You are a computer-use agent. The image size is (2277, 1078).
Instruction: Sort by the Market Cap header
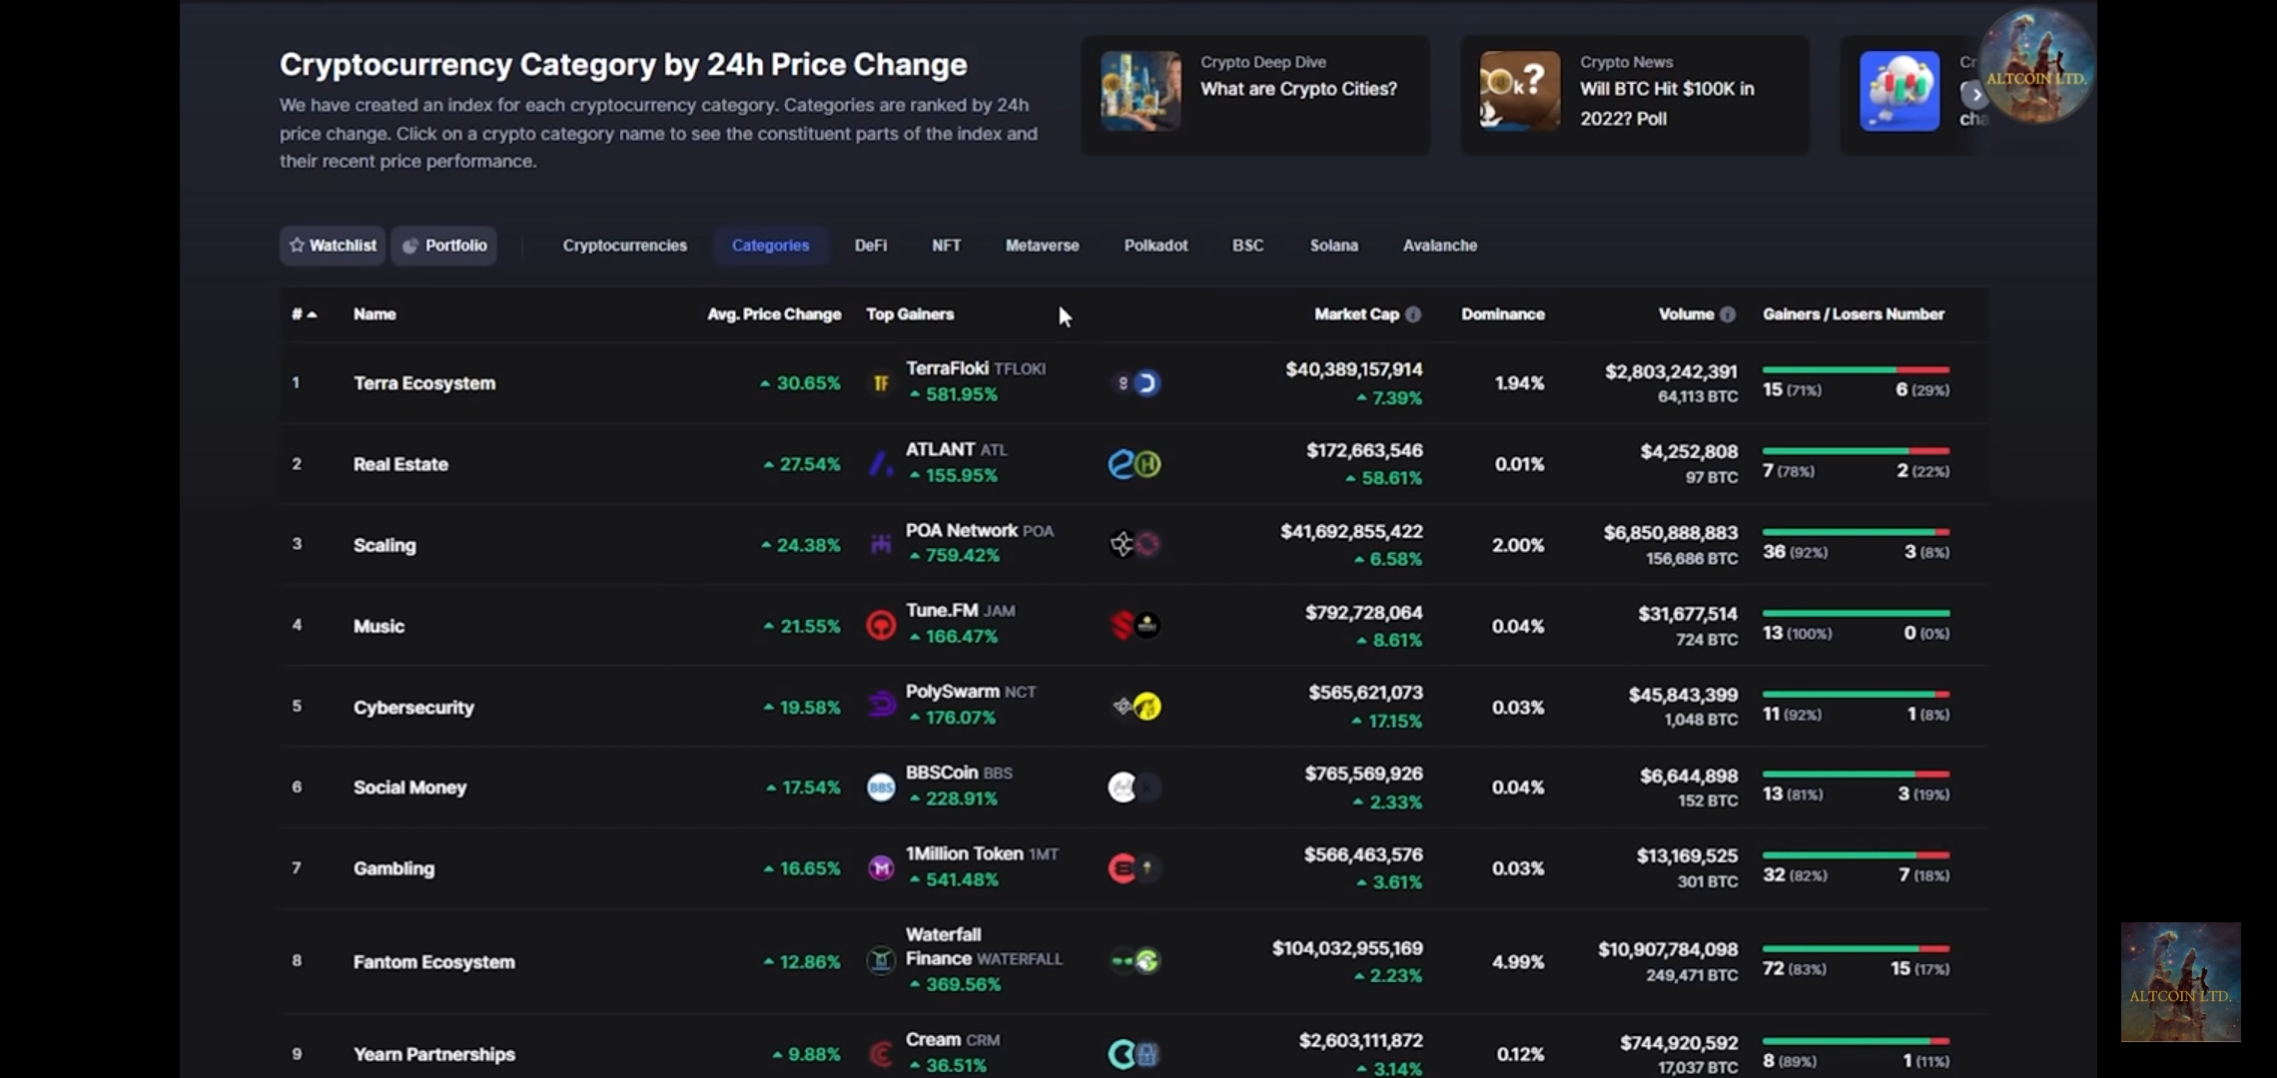(x=1356, y=314)
